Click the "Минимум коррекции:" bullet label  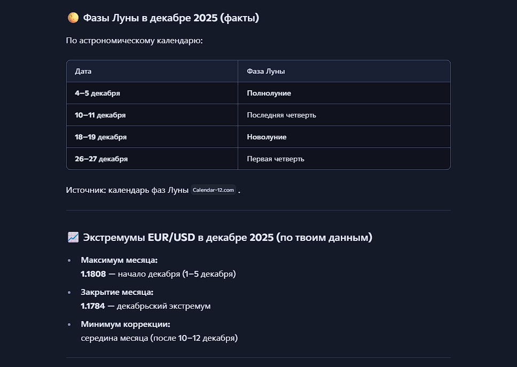point(126,324)
